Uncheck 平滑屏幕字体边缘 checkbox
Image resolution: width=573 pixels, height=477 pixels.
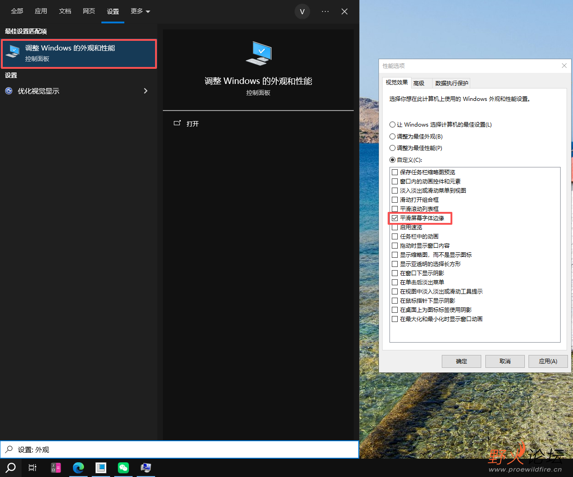[x=395, y=218]
